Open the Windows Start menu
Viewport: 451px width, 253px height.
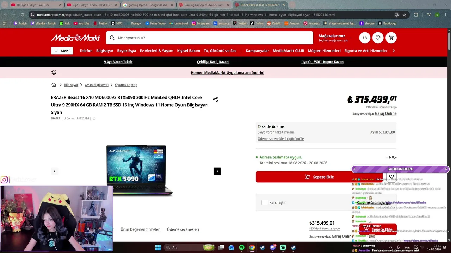click(158, 247)
